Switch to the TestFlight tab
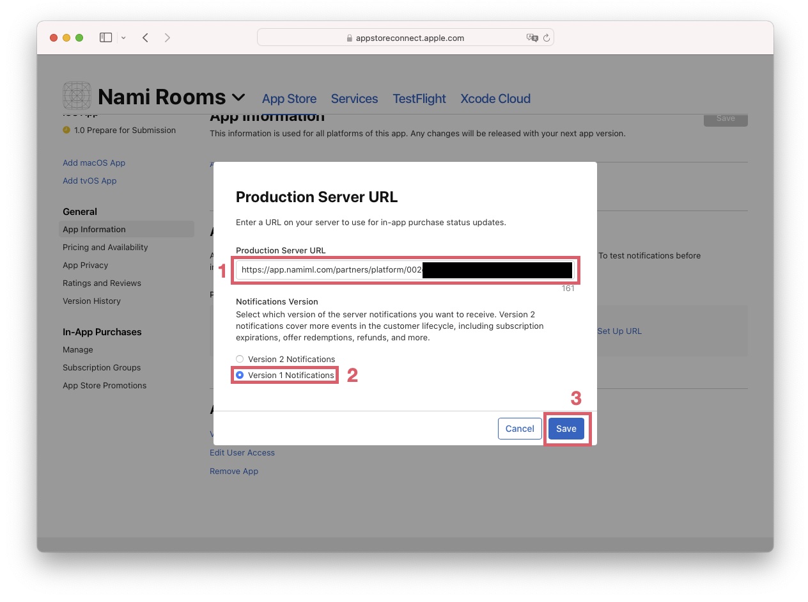Screen dimensions: 808x602 click(x=419, y=99)
